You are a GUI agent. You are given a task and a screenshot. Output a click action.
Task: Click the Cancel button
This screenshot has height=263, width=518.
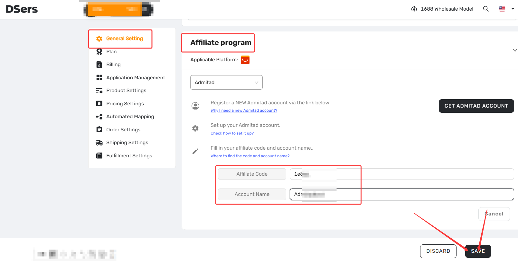tap(494, 214)
